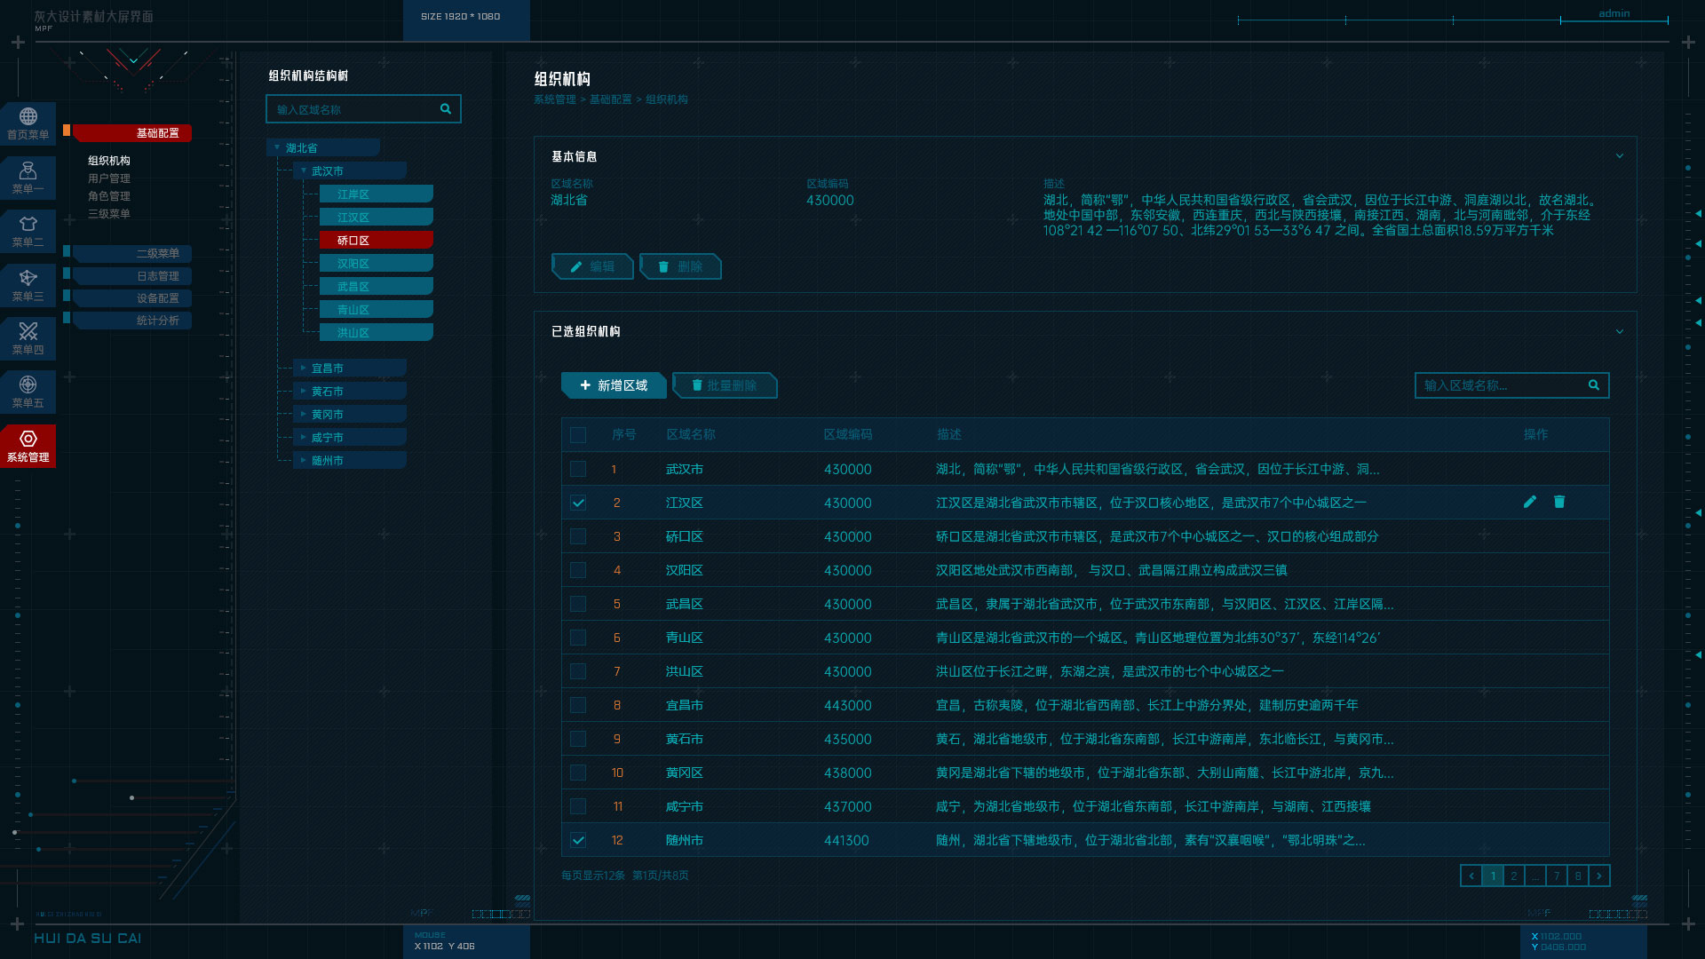
Task: Click edit pencil icon on 江汉区 row
Action: pos(1530,503)
